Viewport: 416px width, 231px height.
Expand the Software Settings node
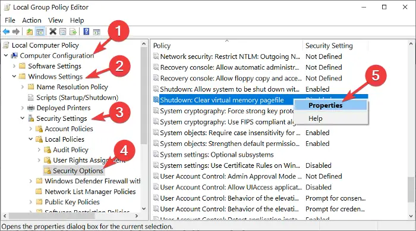click(14, 66)
